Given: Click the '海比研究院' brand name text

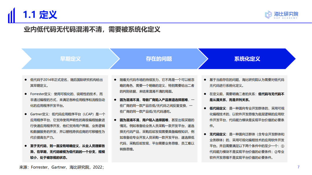Looking at the screenshot, I should click(x=286, y=14).
